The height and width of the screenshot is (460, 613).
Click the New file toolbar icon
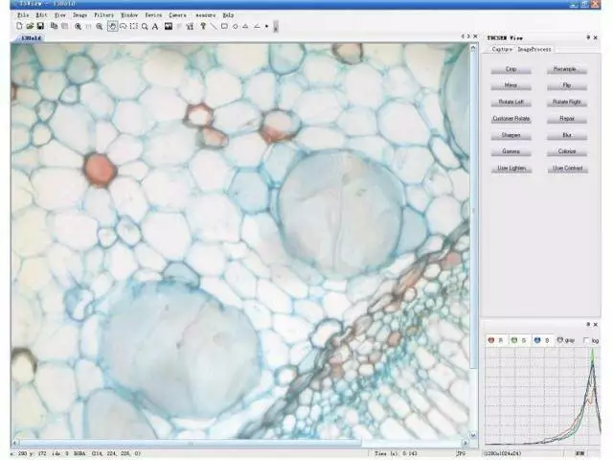point(19,26)
